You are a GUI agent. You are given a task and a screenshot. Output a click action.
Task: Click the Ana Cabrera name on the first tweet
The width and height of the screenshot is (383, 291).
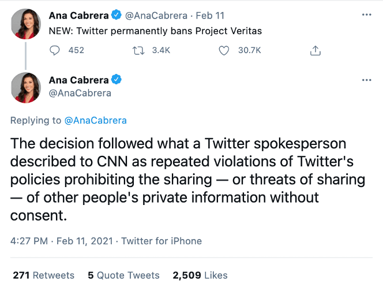coord(79,14)
